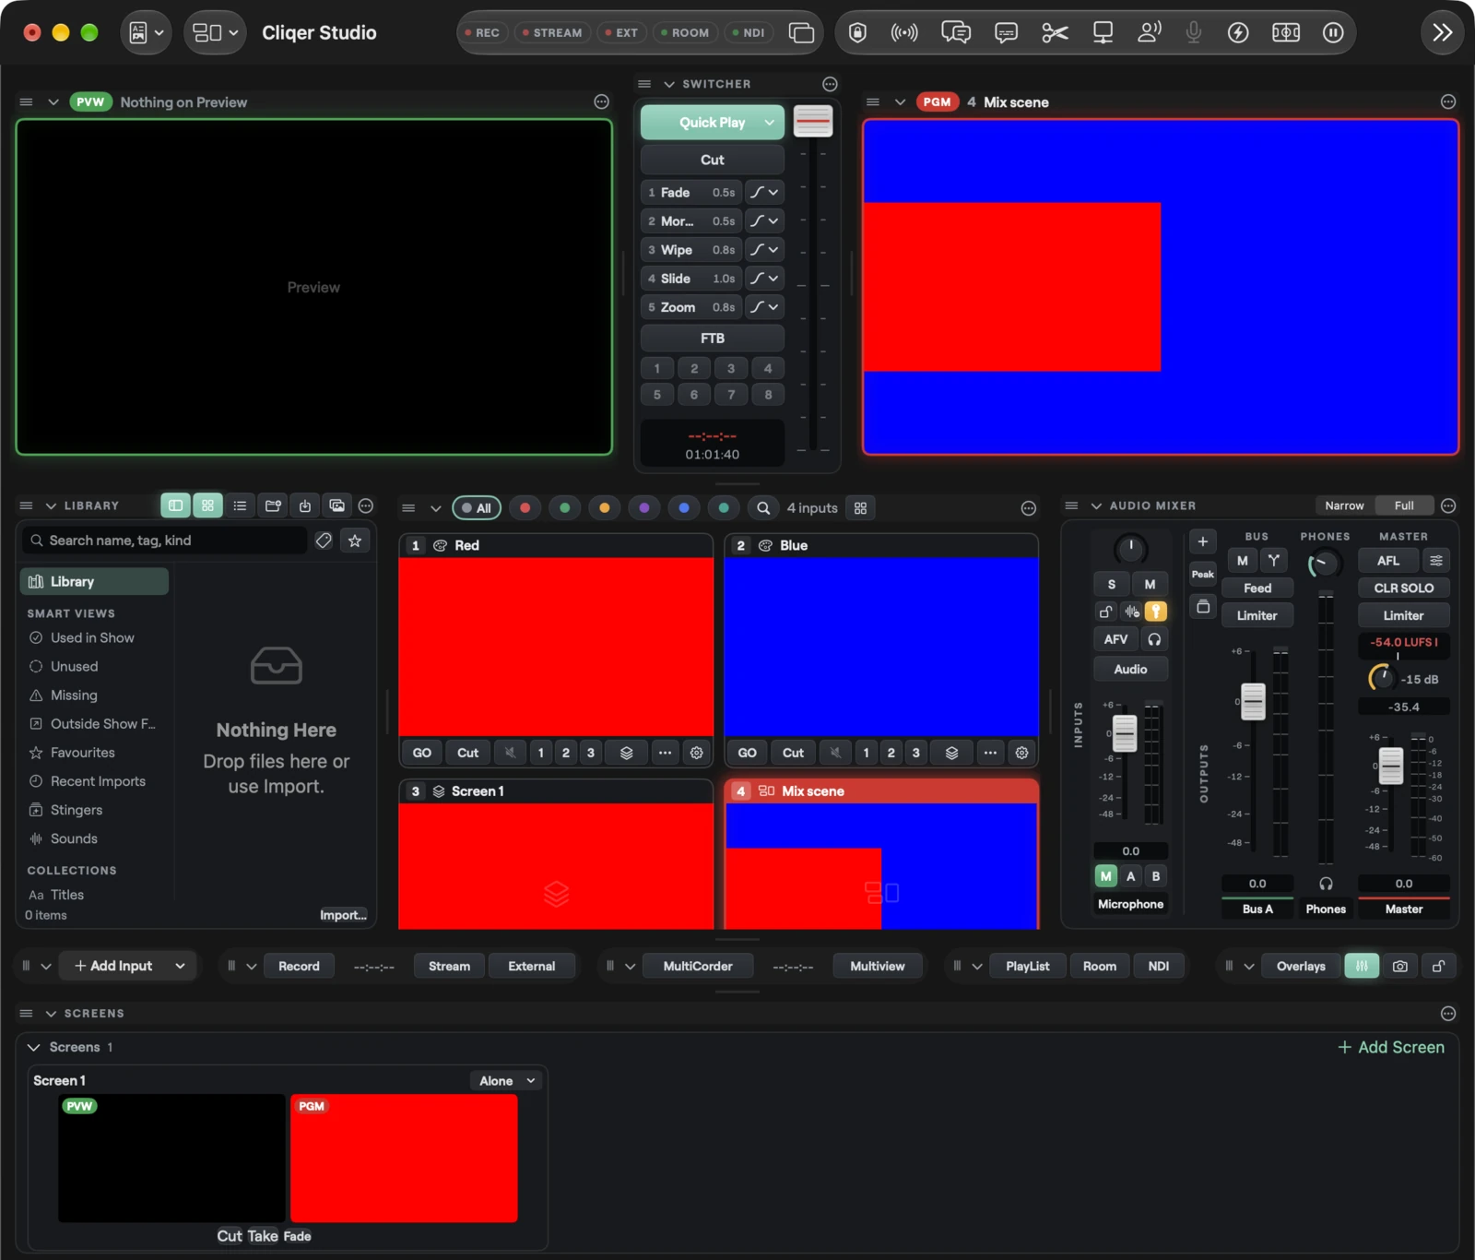1475x1260 pixels.
Task: Open the microphone icon in top toolbar
Action: (x=1194, y=33)
